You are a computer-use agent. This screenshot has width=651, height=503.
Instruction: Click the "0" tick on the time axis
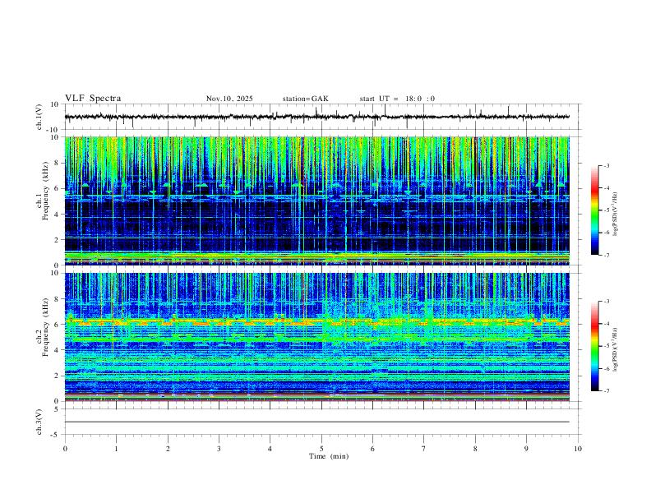click(65, 449)
